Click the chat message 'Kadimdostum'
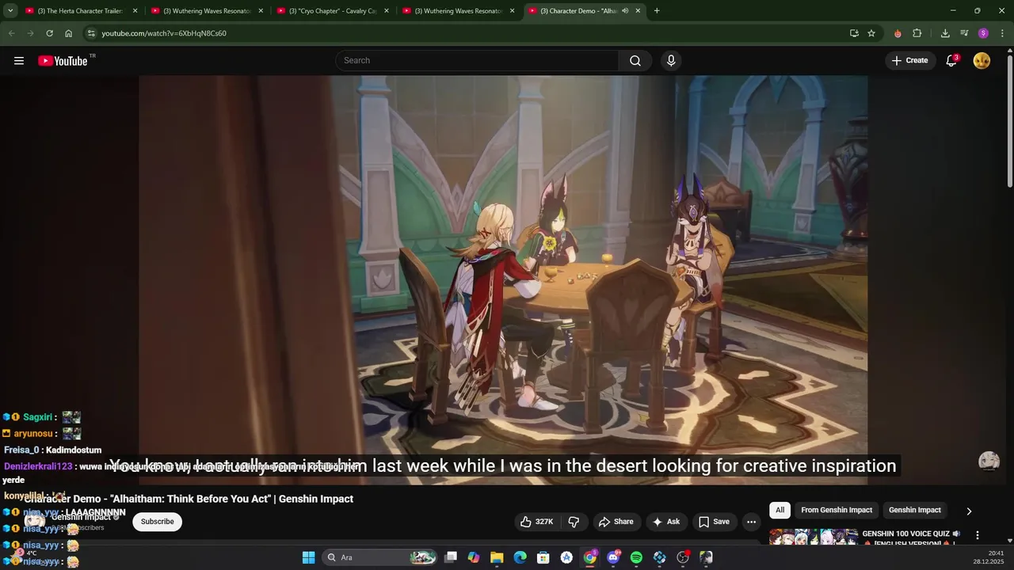Viewport: 1014px width, 570px height. point(74,450)
